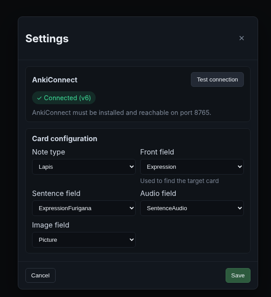The width and height of the screenshot is (271, 297).
Task: Click the Sentence field label
Action: tap(56, 194)
